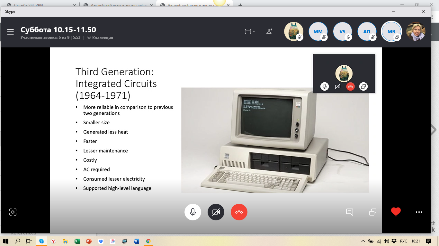Show hidden system tray icons
Screen dimensions: 439x246
coord(363,241)
